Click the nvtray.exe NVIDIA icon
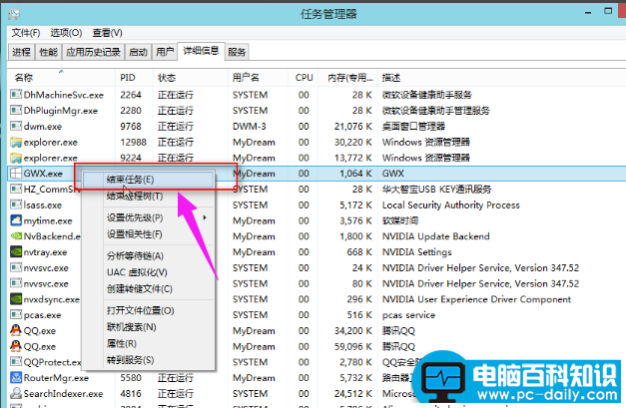This screenshot has height=408, width=626. coord(16,251)
